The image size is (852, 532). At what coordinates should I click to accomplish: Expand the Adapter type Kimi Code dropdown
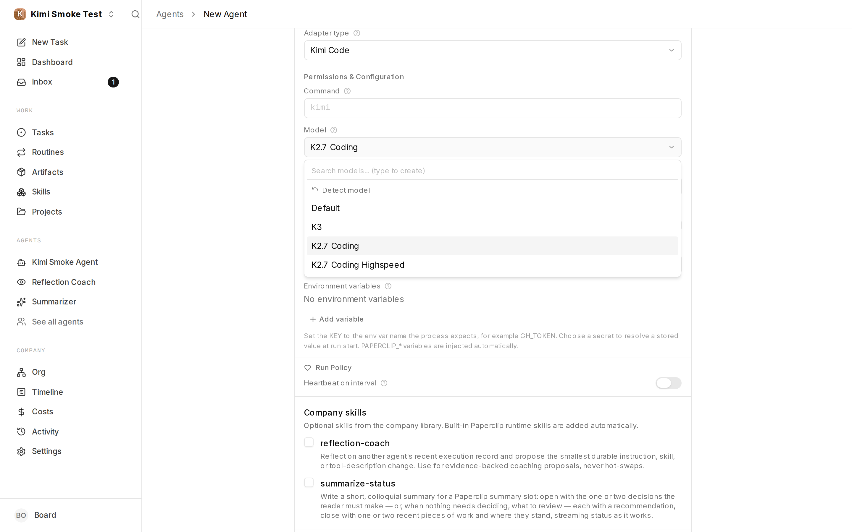(493, 50)
